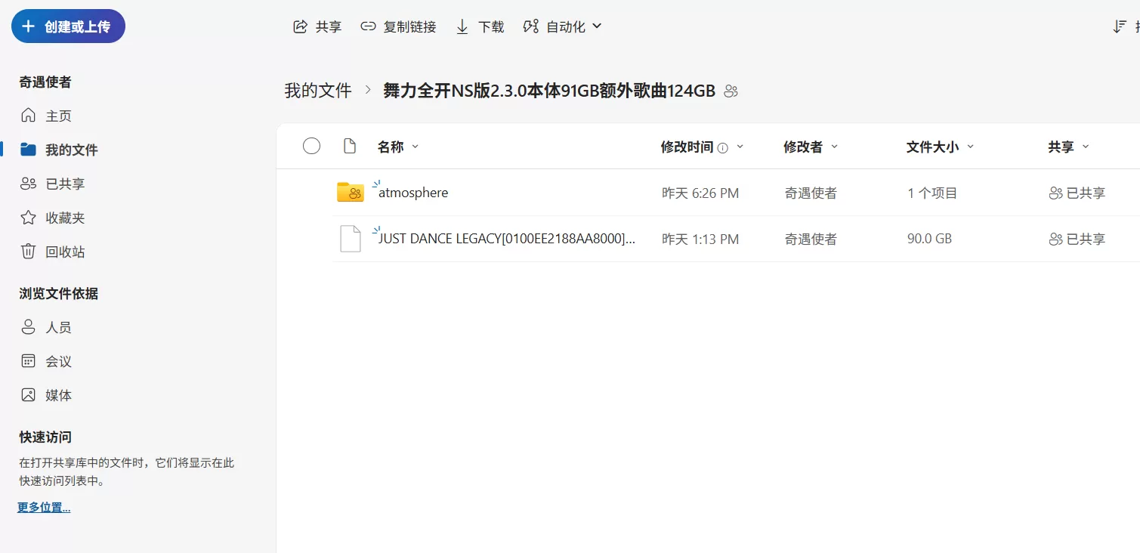
Task: Select all files with the circle checkbox
Action: [311, 146]
